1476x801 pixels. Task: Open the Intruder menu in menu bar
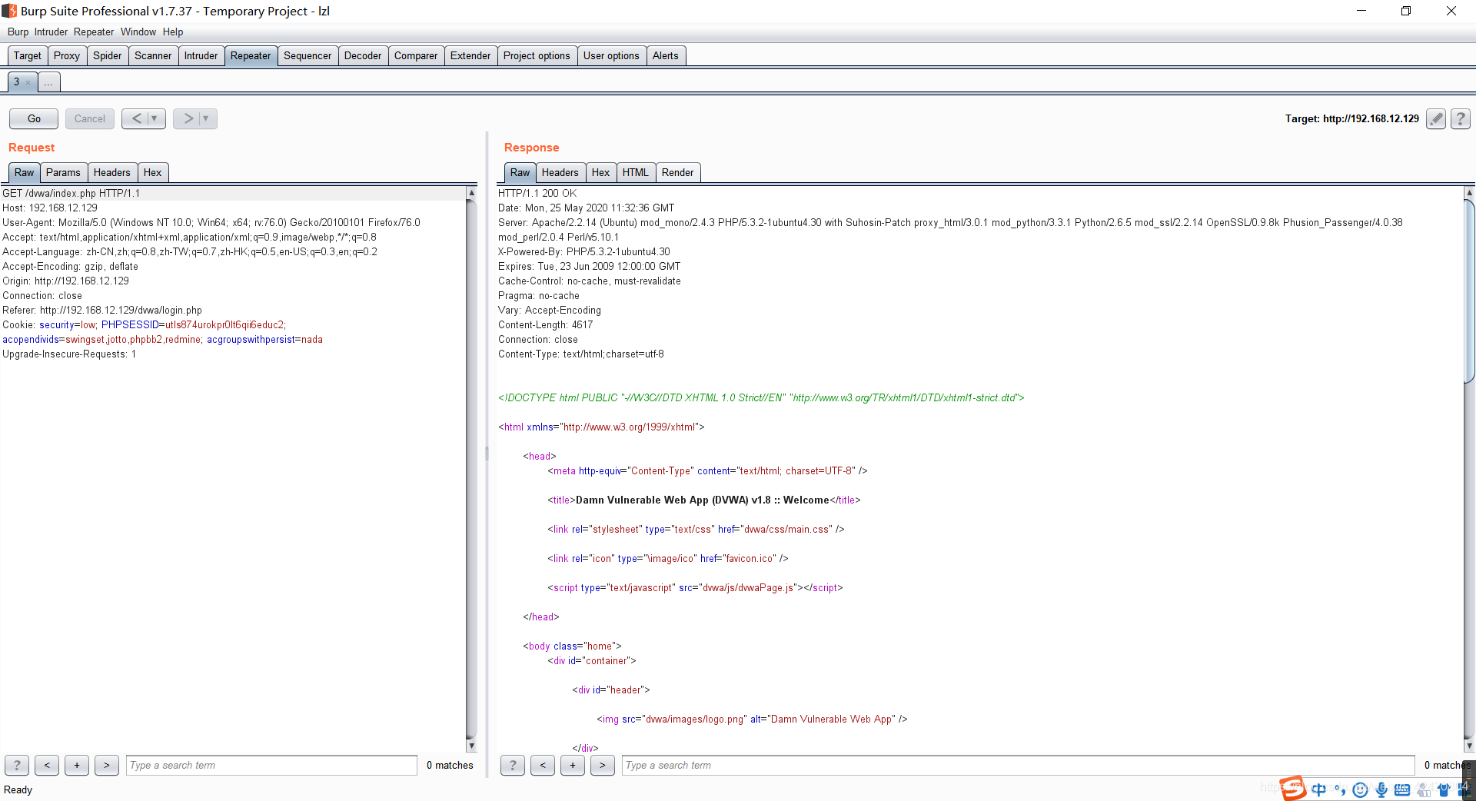pos(51,32)
